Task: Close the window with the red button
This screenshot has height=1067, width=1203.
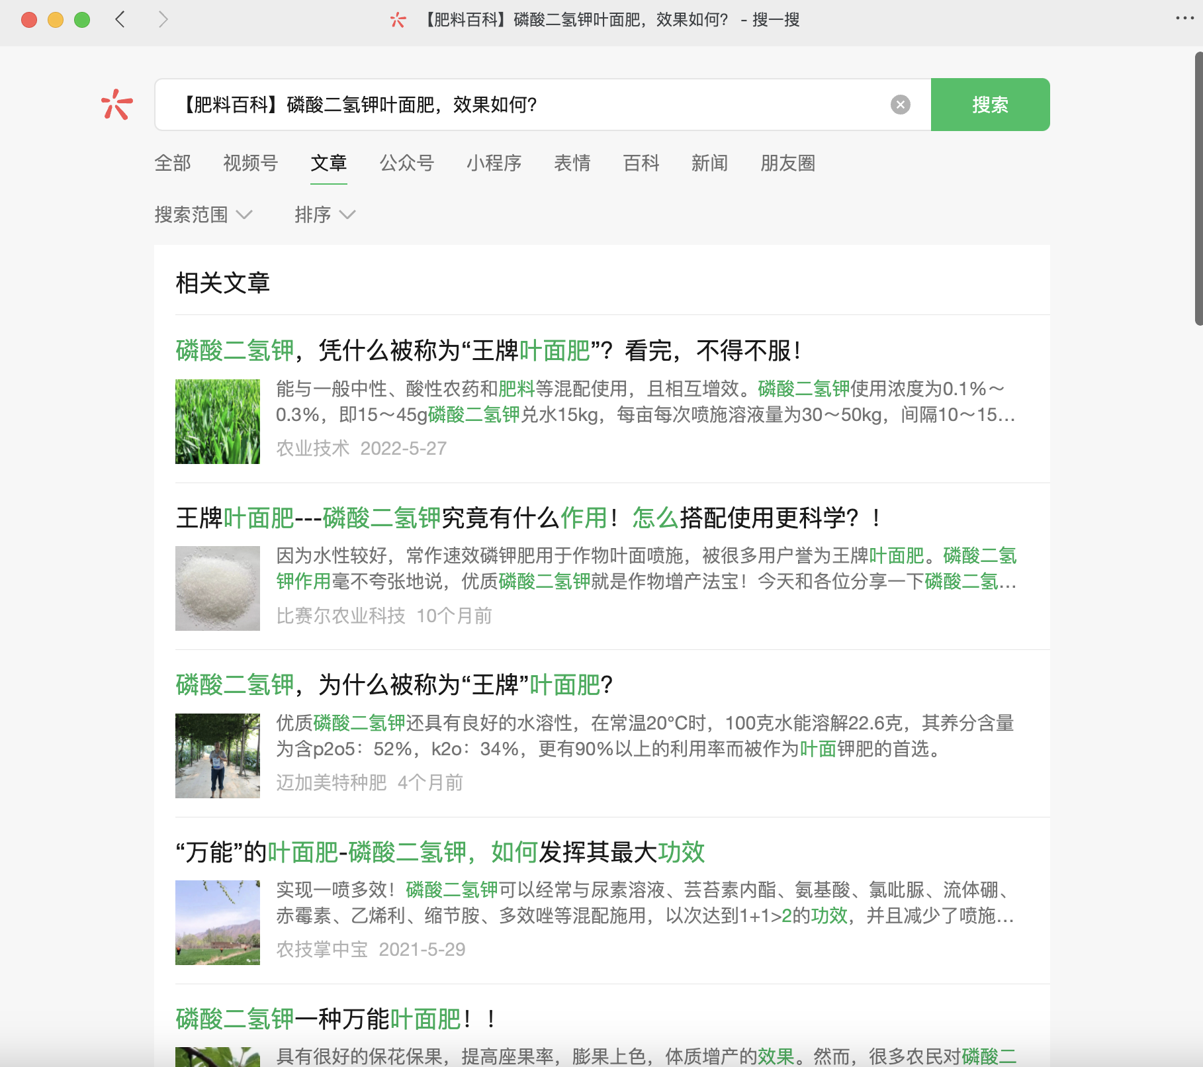Action: tap(29, 20)
